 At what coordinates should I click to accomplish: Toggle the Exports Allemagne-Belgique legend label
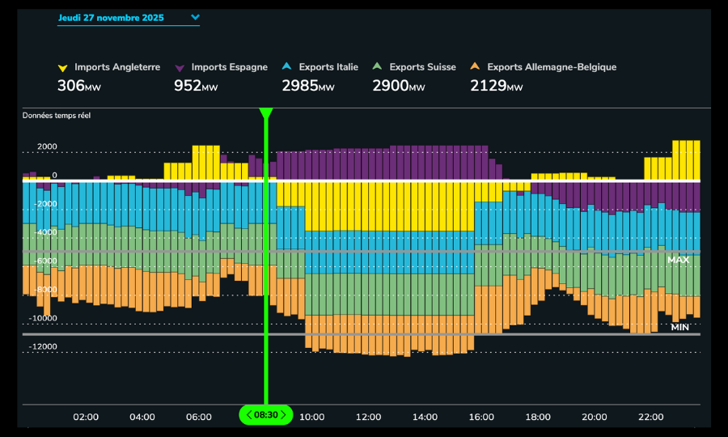(x=552, y=67)
